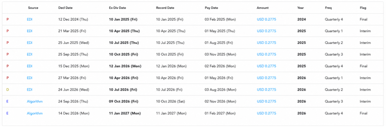Select the yellow D status marker
This screenshot has width=387, height=127.
(8, 90)
